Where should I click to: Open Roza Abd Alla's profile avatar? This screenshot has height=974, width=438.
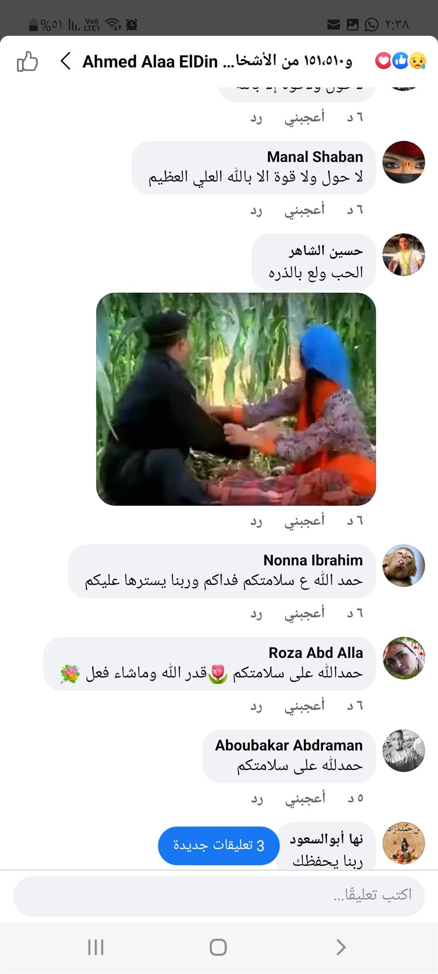click(403, 658)
